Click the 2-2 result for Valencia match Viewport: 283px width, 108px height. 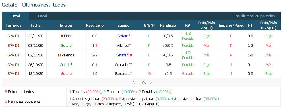coord(95,55)
